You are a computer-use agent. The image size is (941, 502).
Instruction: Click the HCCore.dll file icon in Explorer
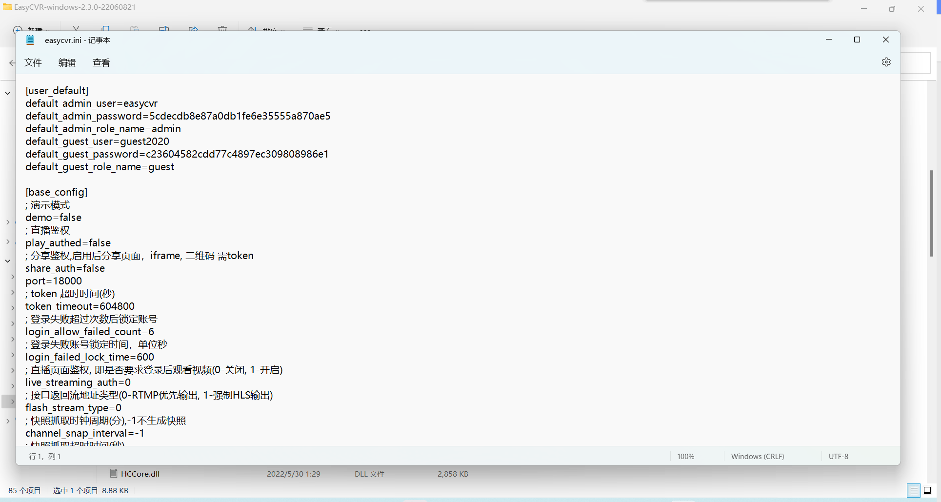(x=114, y=473)
